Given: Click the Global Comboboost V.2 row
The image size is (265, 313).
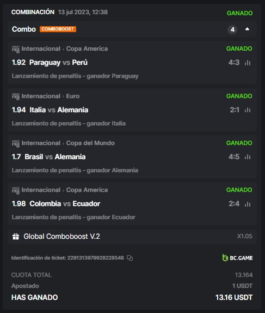Looking at the screenshot, I should click(x=132, y=237).
